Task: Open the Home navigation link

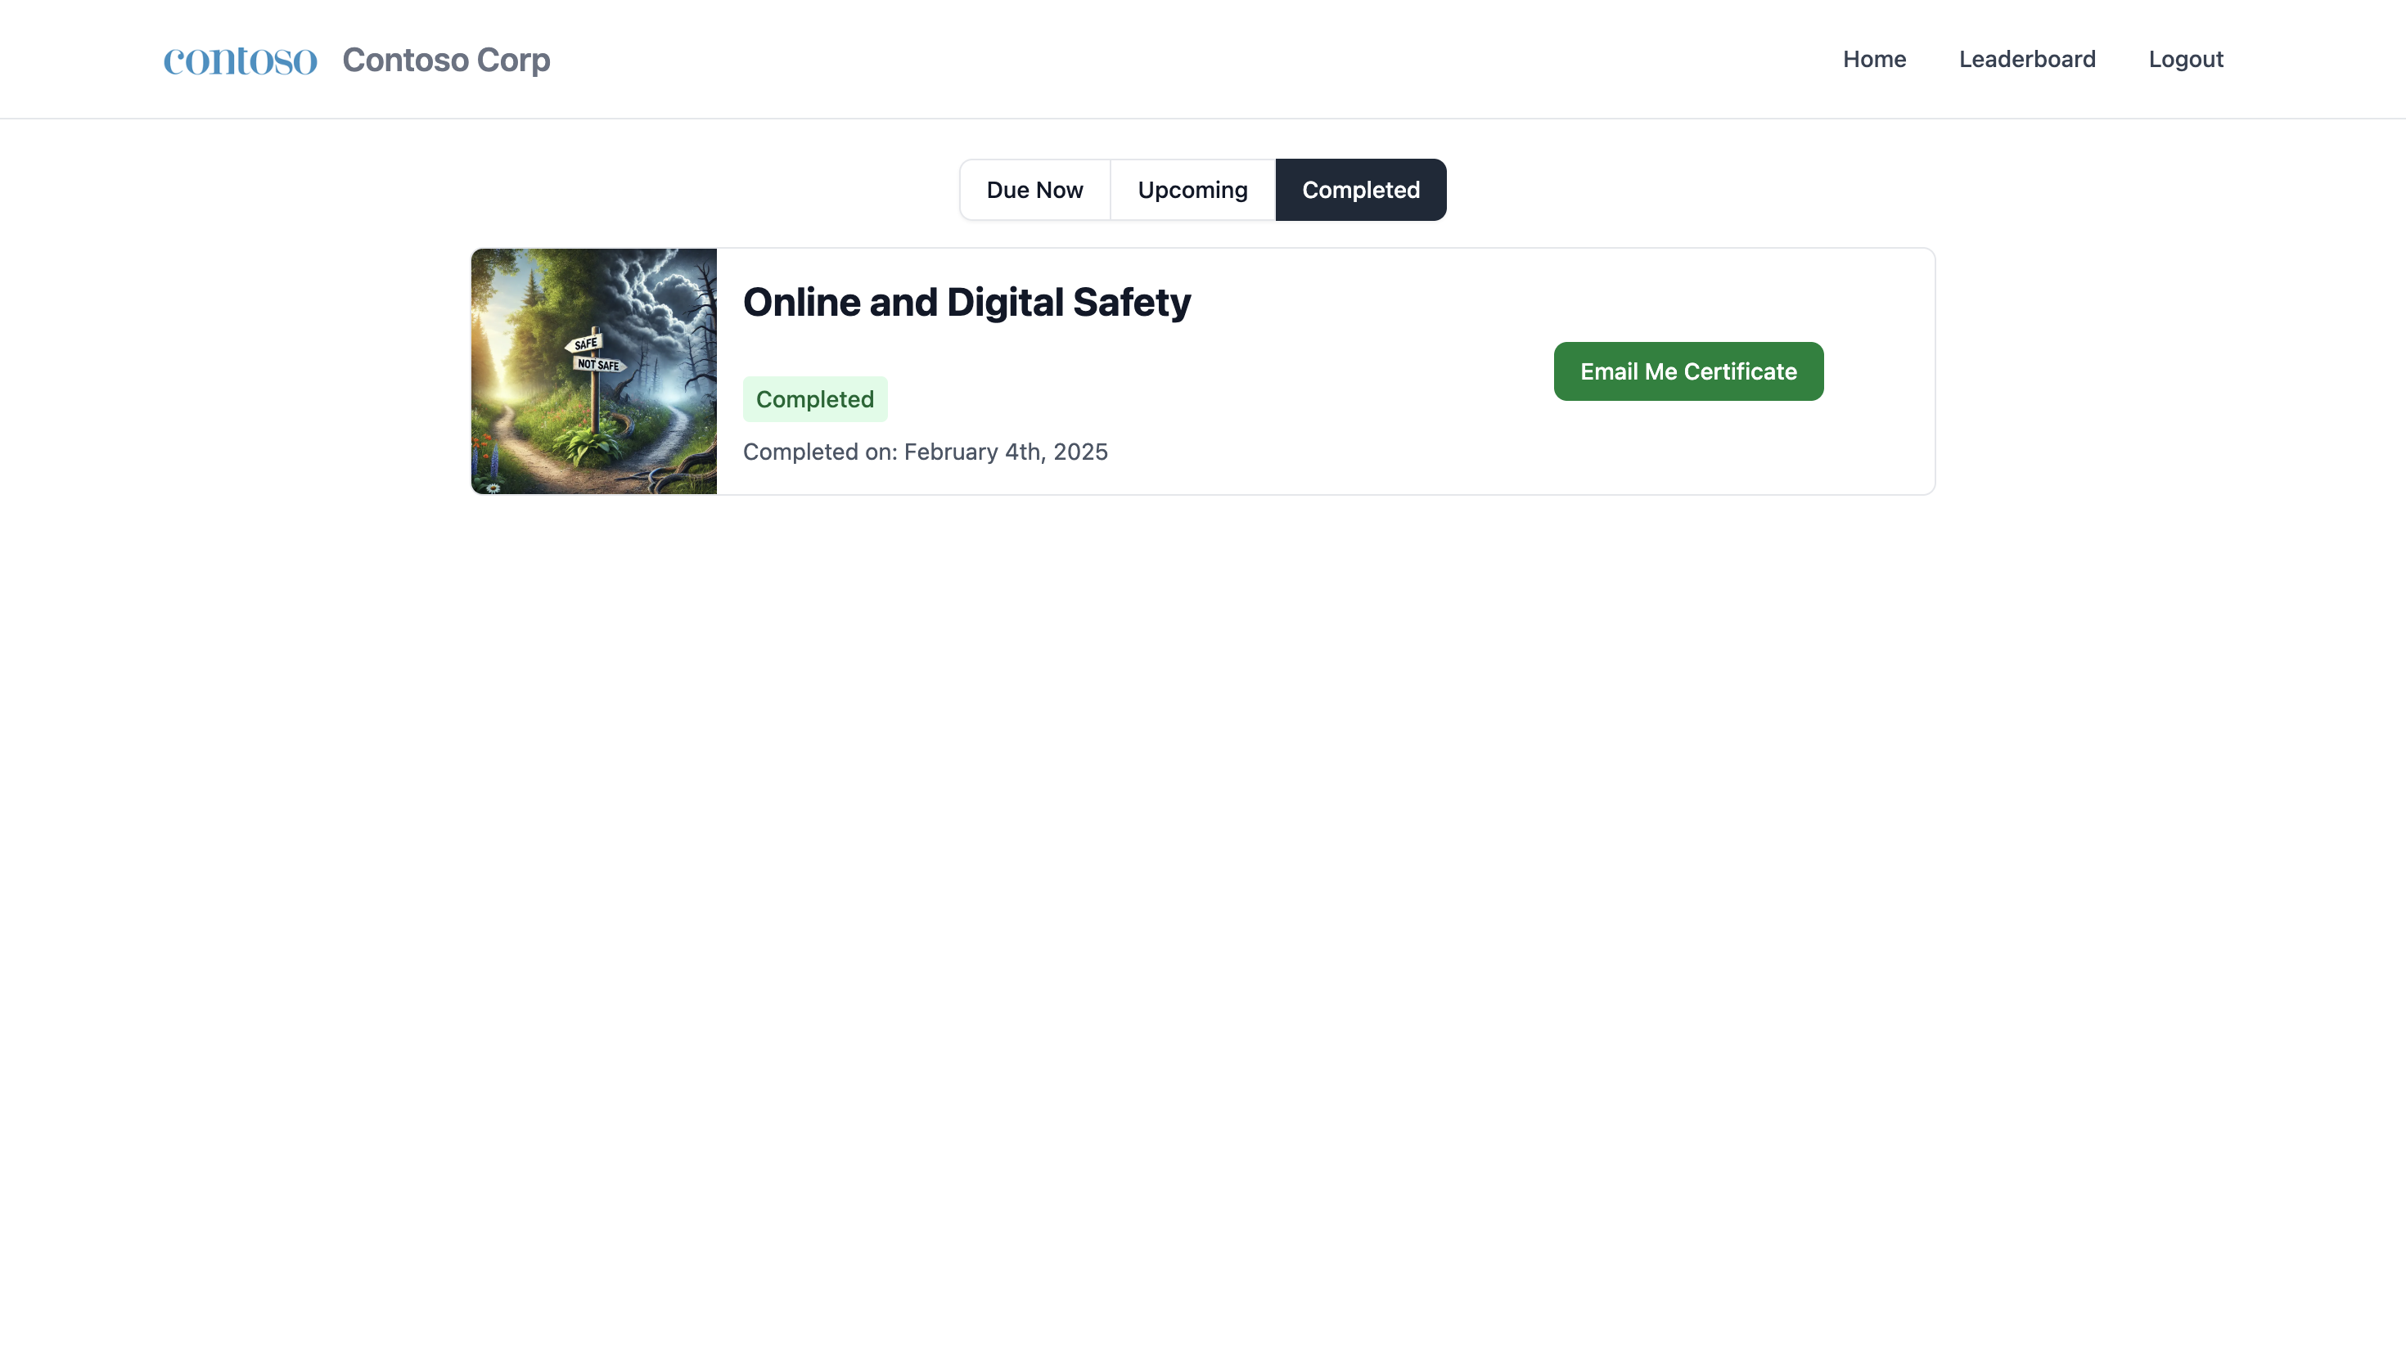Action: click(1873, 59)
